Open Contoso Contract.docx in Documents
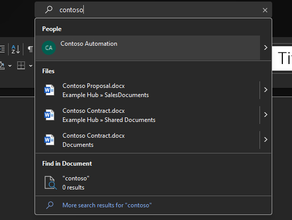 [x=148, y=140]
